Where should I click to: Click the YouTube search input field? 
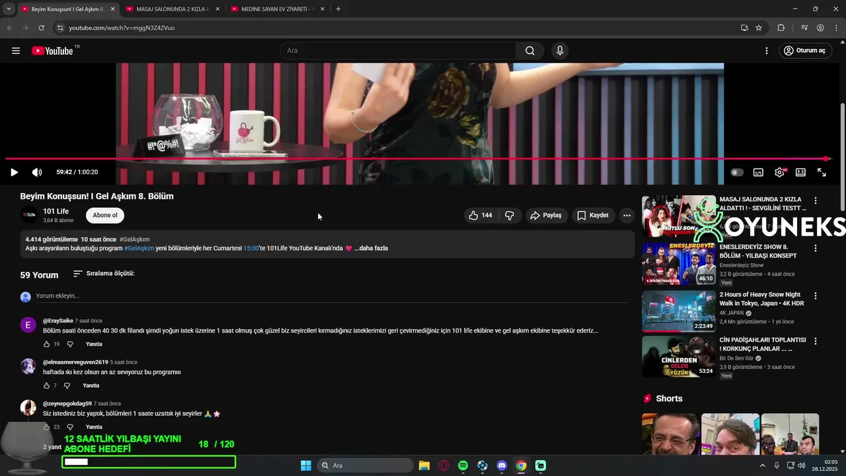point(398,51)
